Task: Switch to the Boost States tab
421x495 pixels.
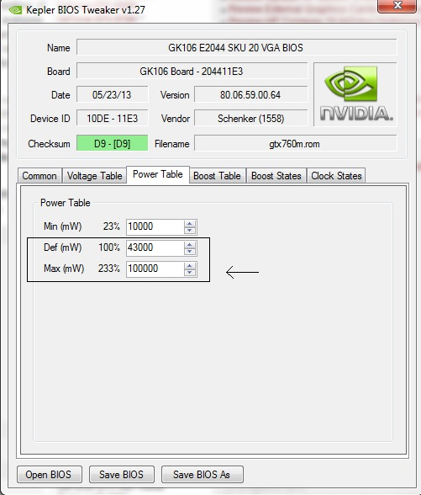Action: (x=276, y=175)
